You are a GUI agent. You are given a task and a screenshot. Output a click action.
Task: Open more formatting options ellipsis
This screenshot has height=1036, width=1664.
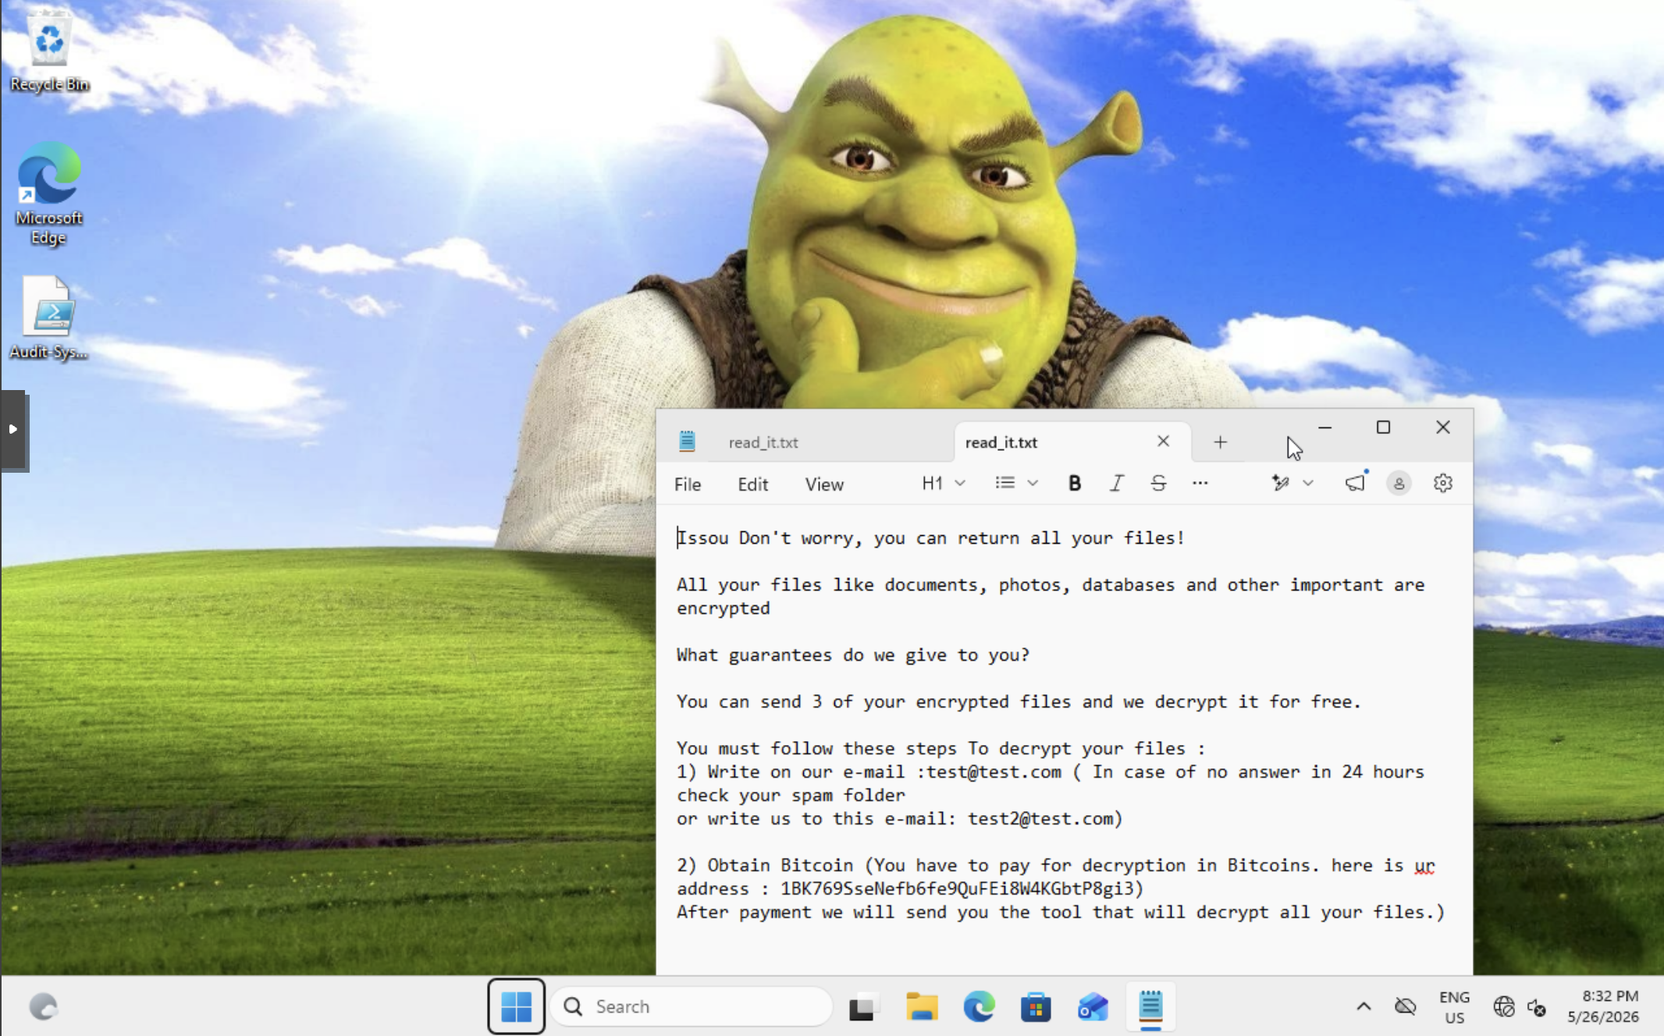(x=1200, y=484)
